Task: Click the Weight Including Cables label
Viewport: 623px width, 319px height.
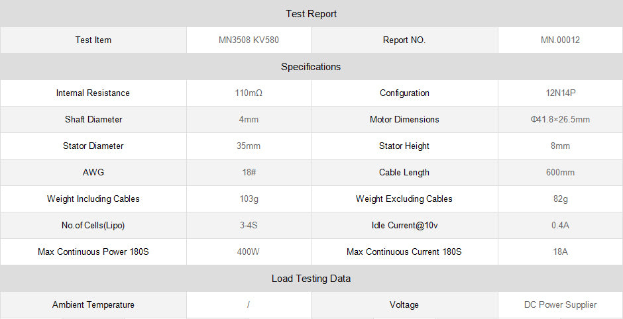Action: click(93, 199)
